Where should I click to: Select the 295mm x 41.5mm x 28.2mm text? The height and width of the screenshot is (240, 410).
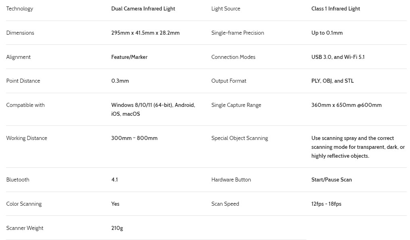tap(146, 33)
